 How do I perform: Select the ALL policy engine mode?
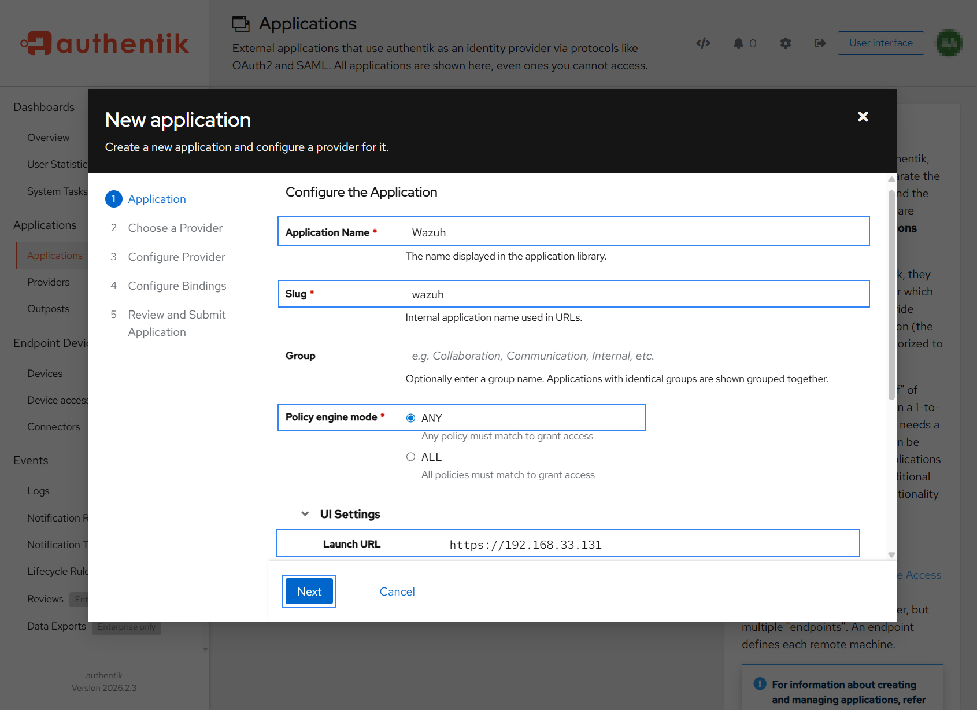pos(410,457)
